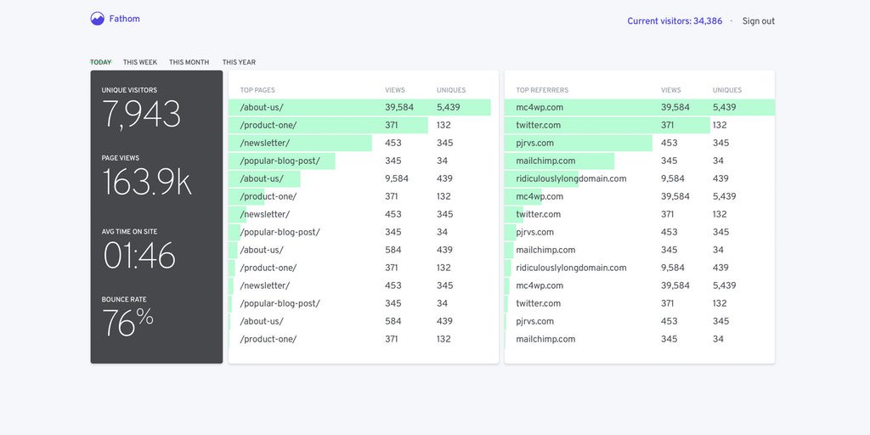Click the TOP REFERRERS column header
Image resolution: width=870 pixels, height=435 pixels.
point(542,90)
